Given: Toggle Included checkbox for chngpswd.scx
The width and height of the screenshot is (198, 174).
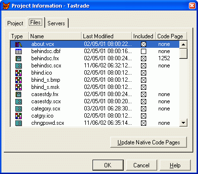Looking at the screenshot, I should click(x=143, y=123).
